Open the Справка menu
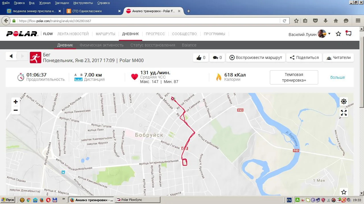The width and height of the screenshot is (364, 204). pyautogui.click(x=103, y=3)
